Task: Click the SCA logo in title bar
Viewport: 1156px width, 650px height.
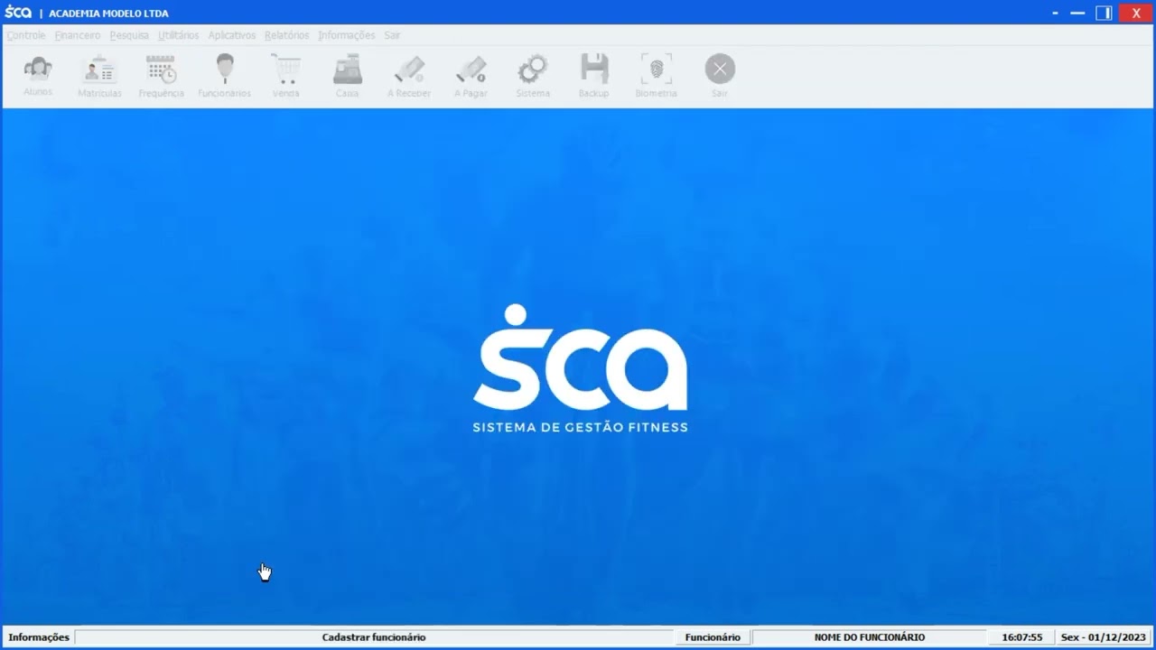Action: [18, 13]
